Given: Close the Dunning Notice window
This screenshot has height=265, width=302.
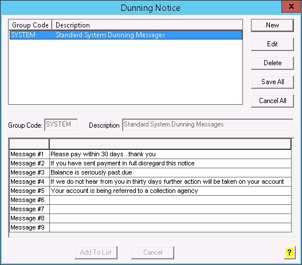Looking at the screenshot, I should point(292,6).
